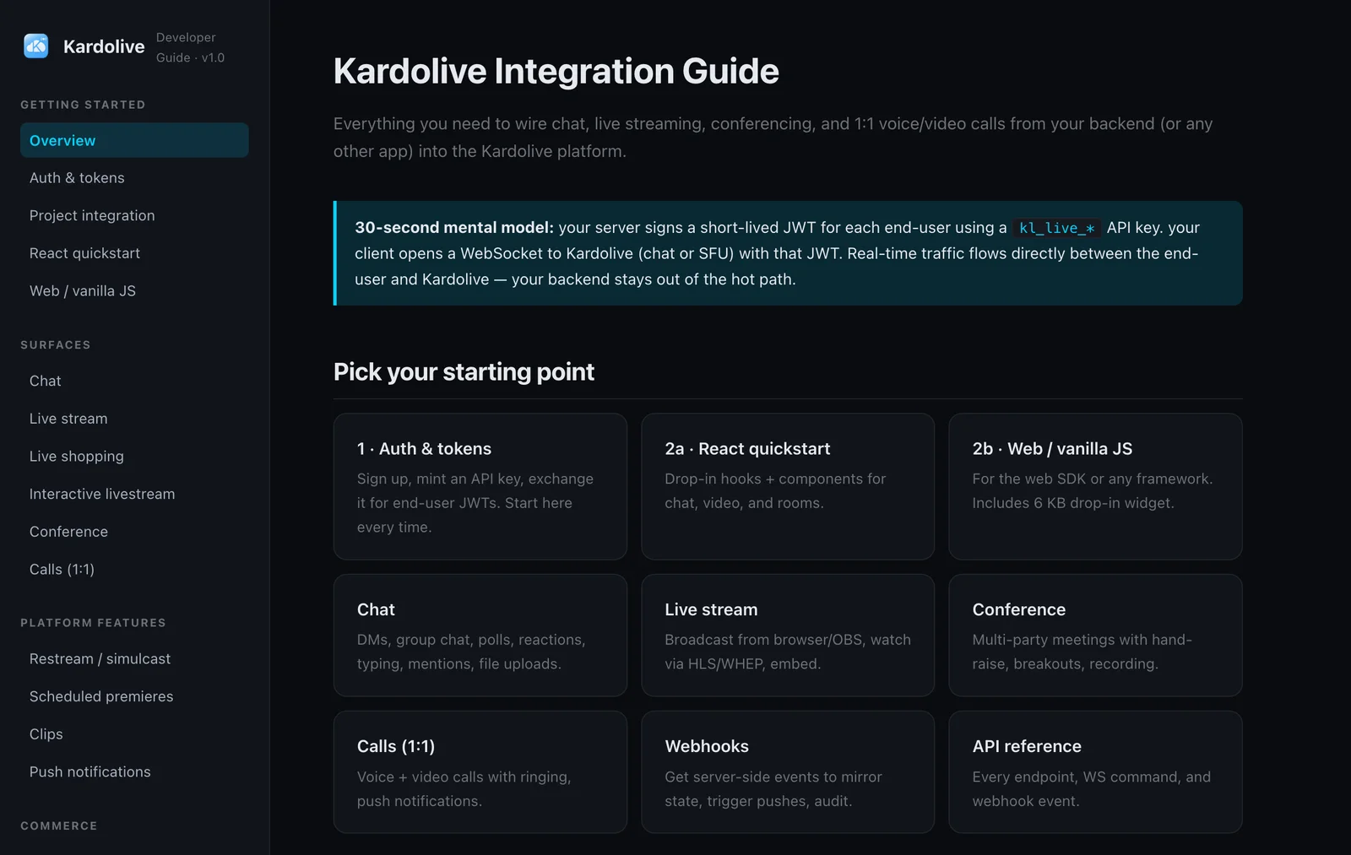
Task: Click the kl_live_* code snippet
Action: 1056,228
